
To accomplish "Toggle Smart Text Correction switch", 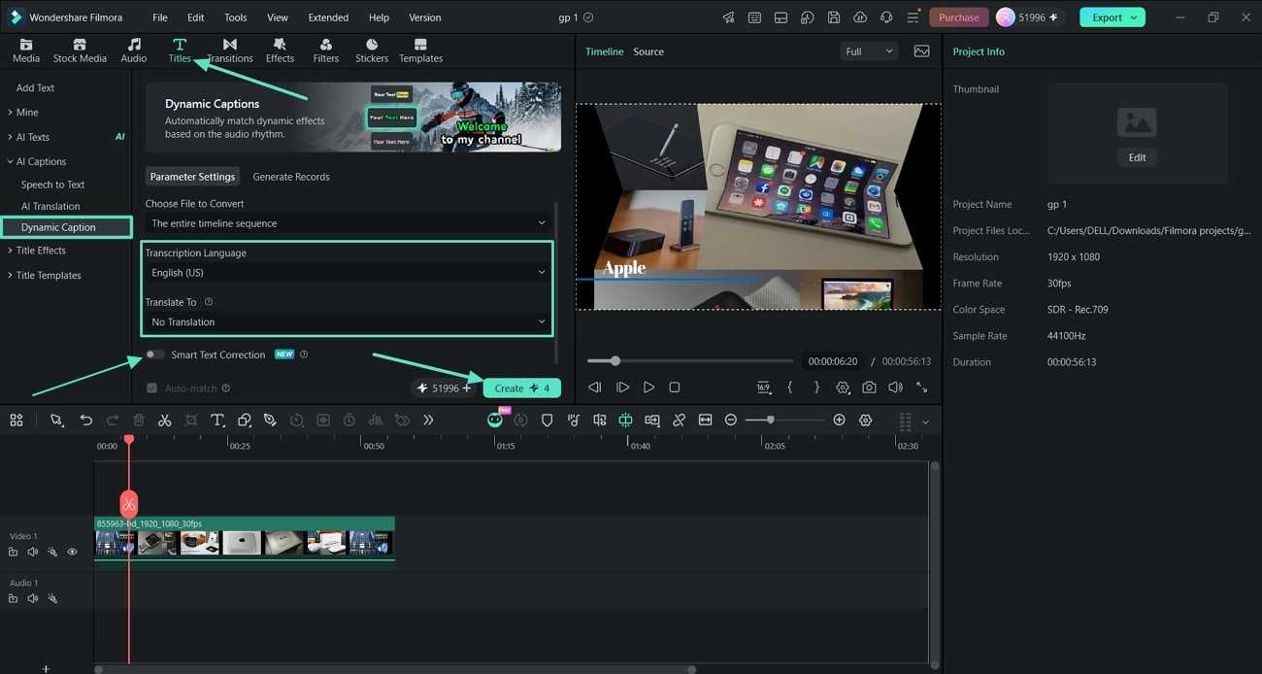I will pos(154,354).
